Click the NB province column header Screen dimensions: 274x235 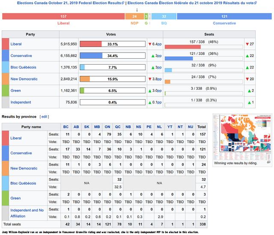click(128, 127)
